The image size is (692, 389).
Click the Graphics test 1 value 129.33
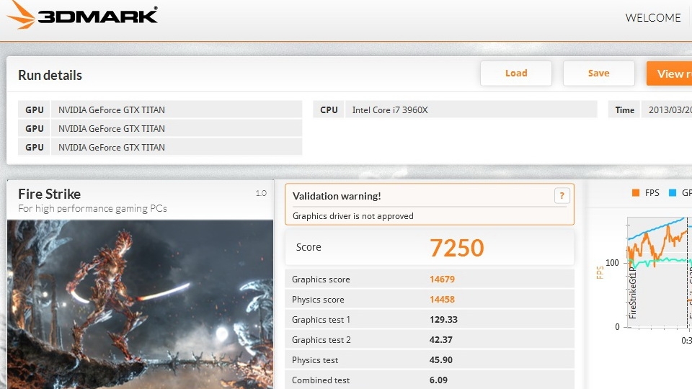click(443, 320)
